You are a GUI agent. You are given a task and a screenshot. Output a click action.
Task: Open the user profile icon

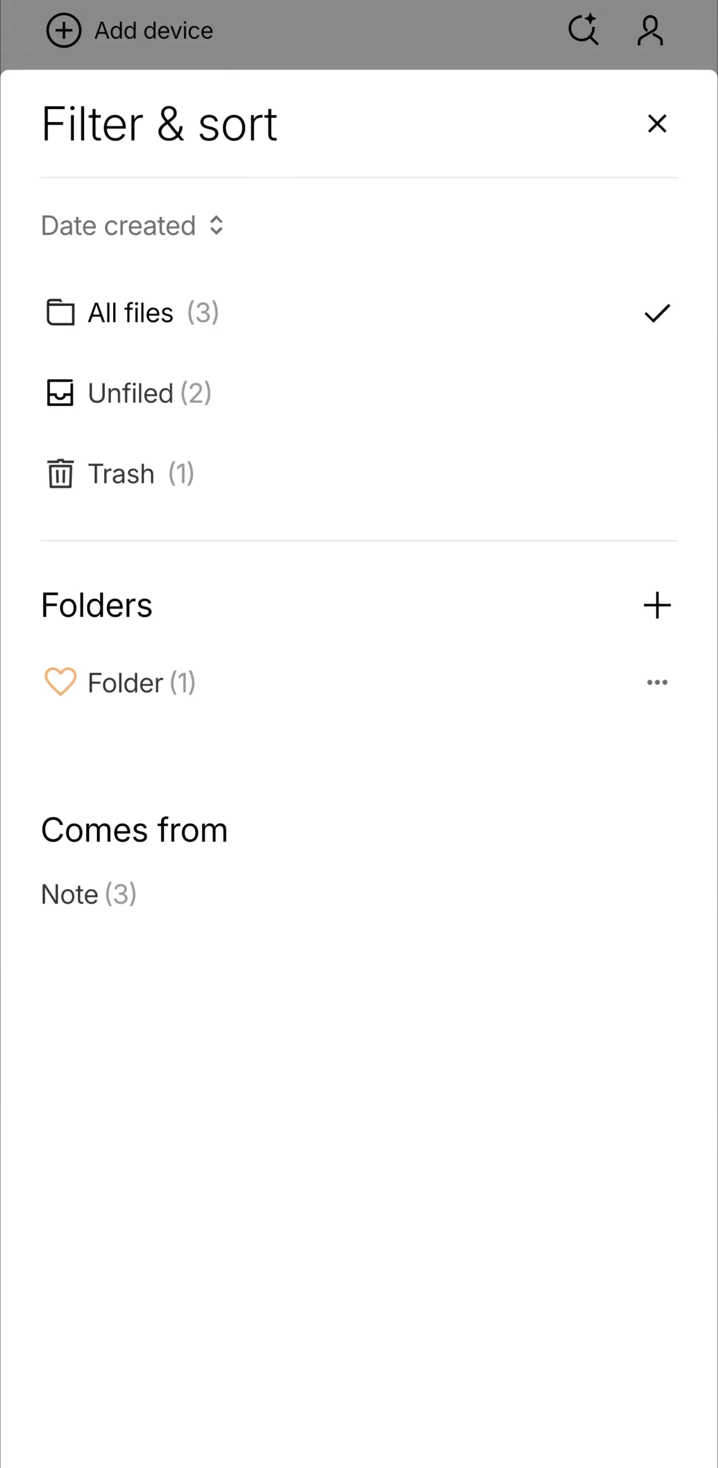click(650, 30)
